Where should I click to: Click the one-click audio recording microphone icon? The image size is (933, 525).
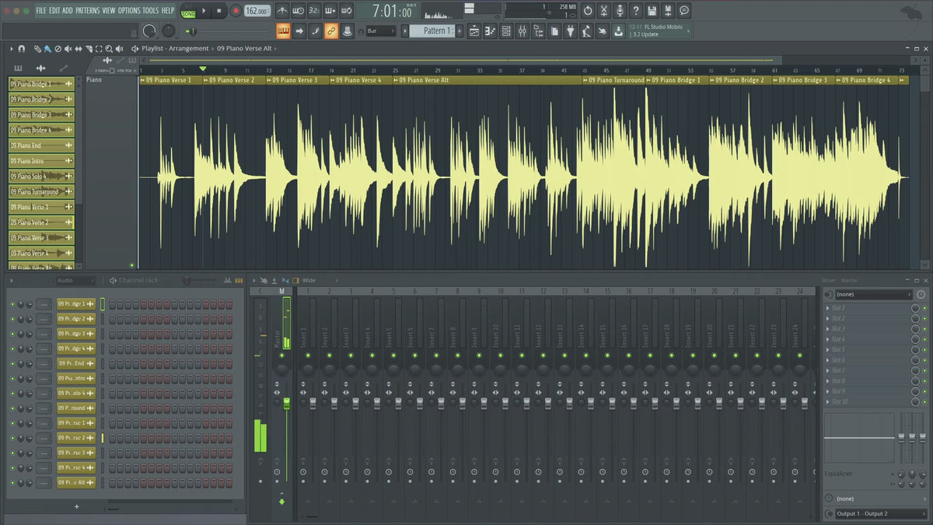tap(619, 11)
